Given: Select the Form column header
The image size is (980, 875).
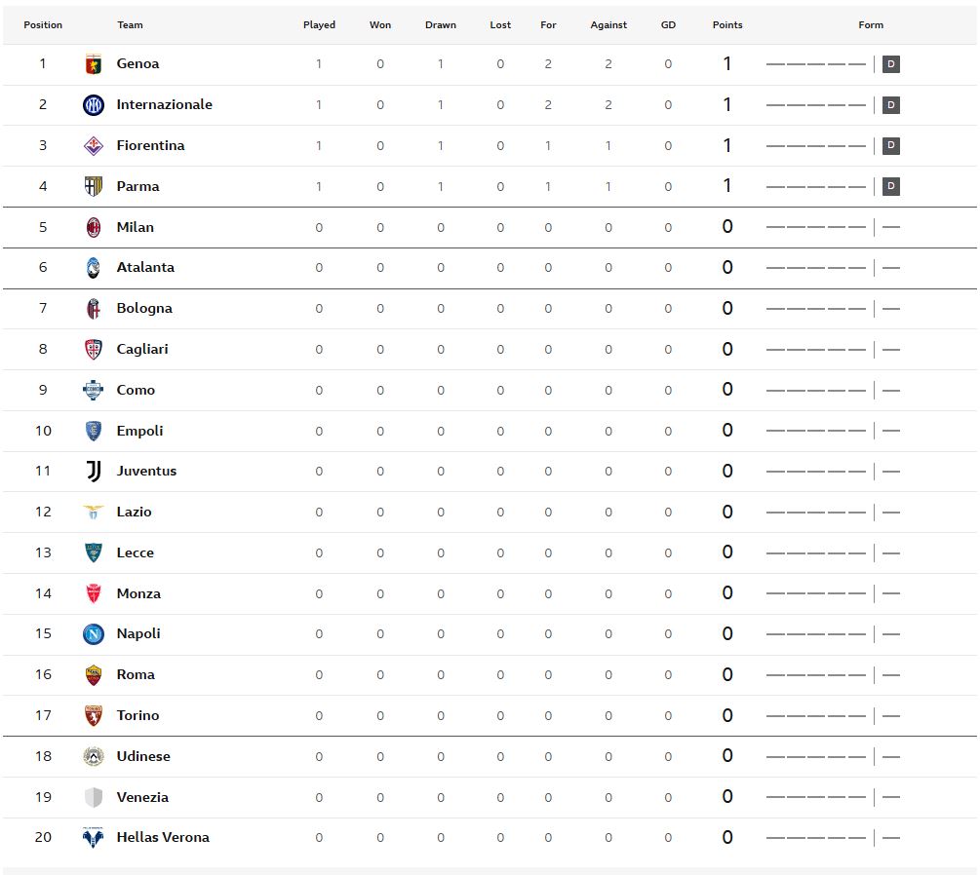Looking at the screenshot, I should point(871,25).
